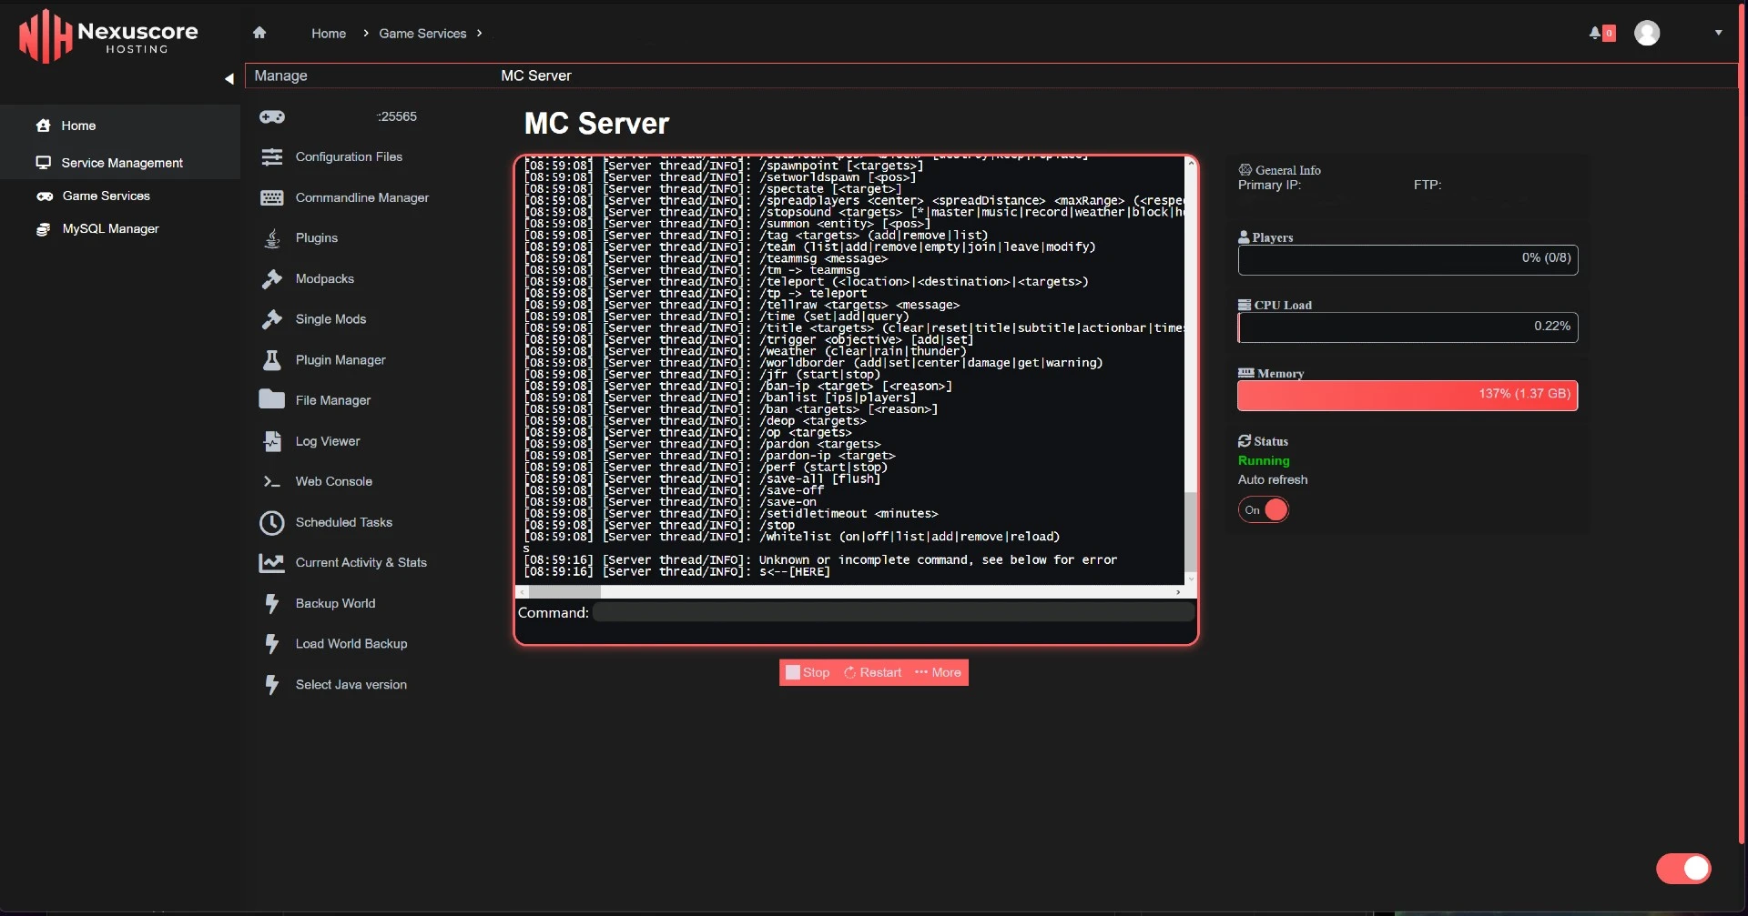The height and width of the screenshot is (916, 1748).
Task: Click the Nexuscore Hosting logo
Action: (108, 37)
